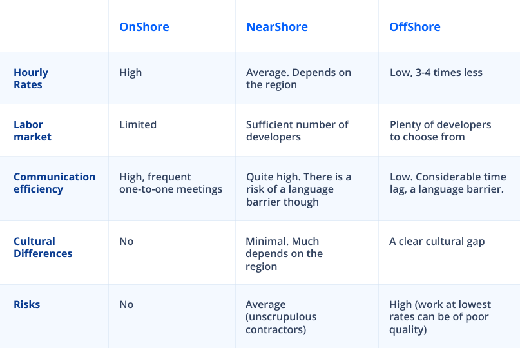The image size is (520, 348).
Task: Click 'Plenty of developers to choose from'
Action: [440, 130]
